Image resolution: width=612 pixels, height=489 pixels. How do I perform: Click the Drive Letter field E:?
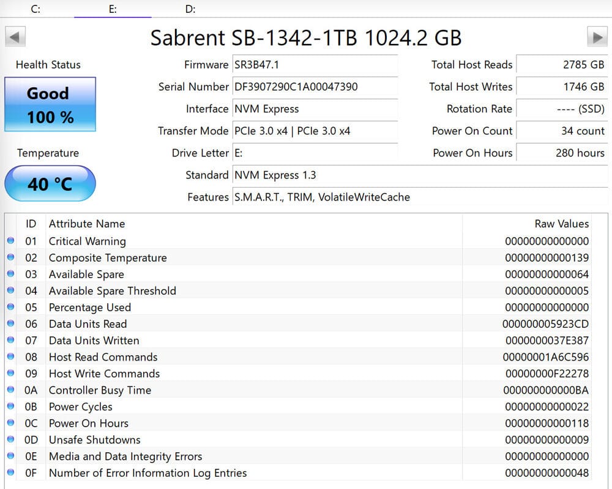[315, 153]
